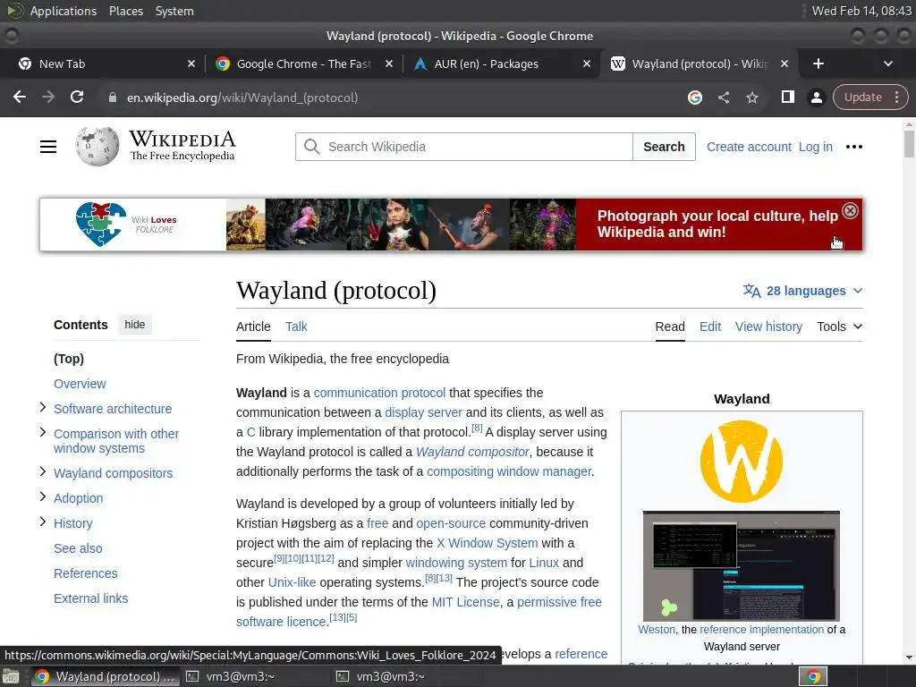Open Wikipedia's hamburger main menu
Image resolution: width=916 pixels, height=687 pixels.
[x=48, y=147]
